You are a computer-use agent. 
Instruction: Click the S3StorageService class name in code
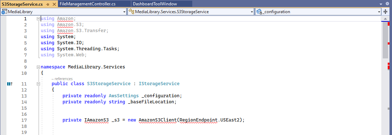(109, 84)
